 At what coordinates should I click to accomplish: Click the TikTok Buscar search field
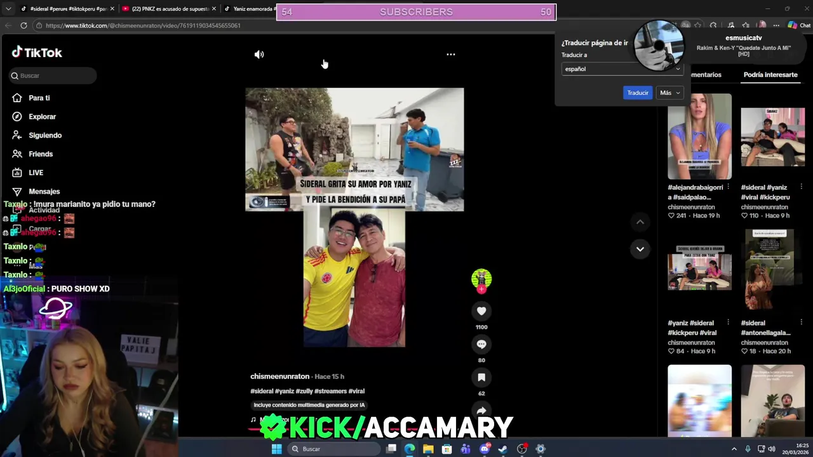click(x=53, y=76)
